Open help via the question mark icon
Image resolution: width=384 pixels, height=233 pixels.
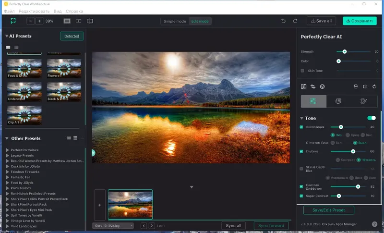pos(374,224)
